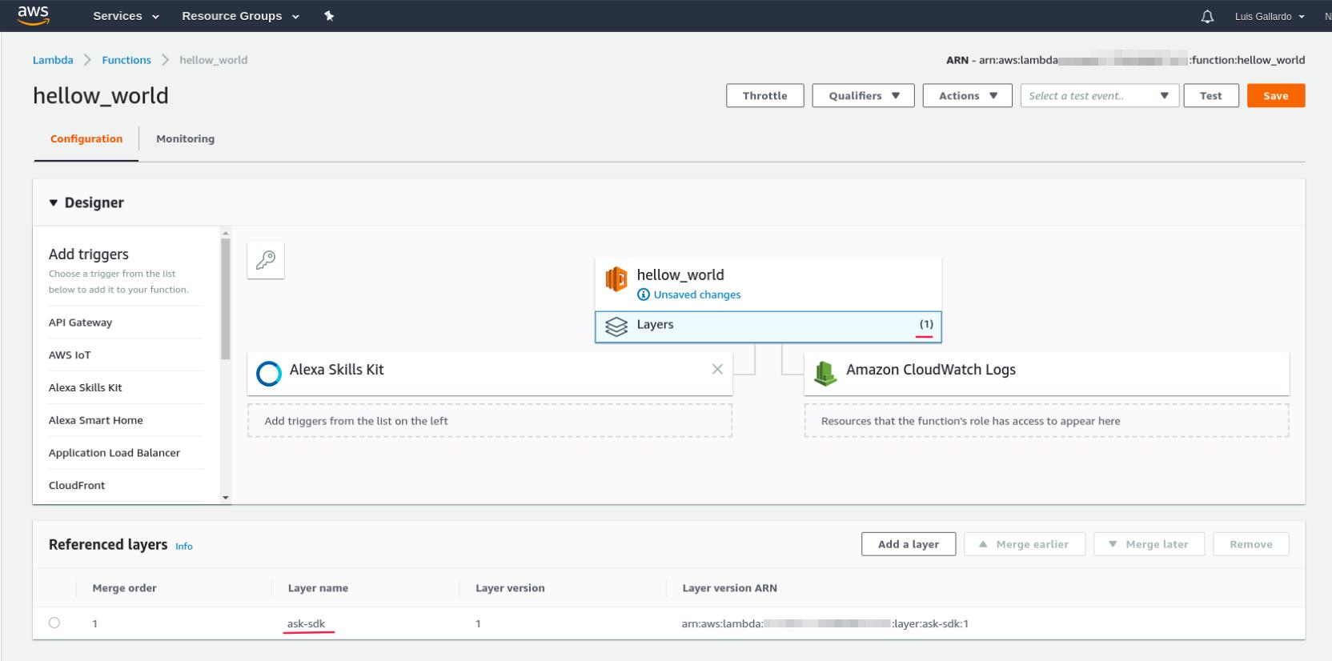Add the AWS IoT trigger
1332x661 pixels.
pos(70,355)
